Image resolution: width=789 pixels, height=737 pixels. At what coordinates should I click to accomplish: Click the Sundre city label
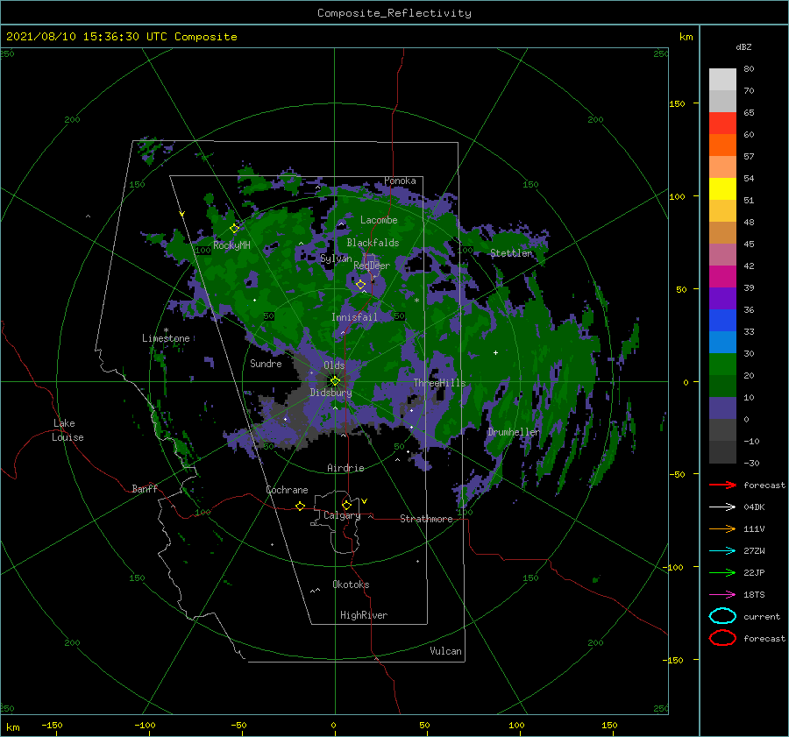[266, 363]
